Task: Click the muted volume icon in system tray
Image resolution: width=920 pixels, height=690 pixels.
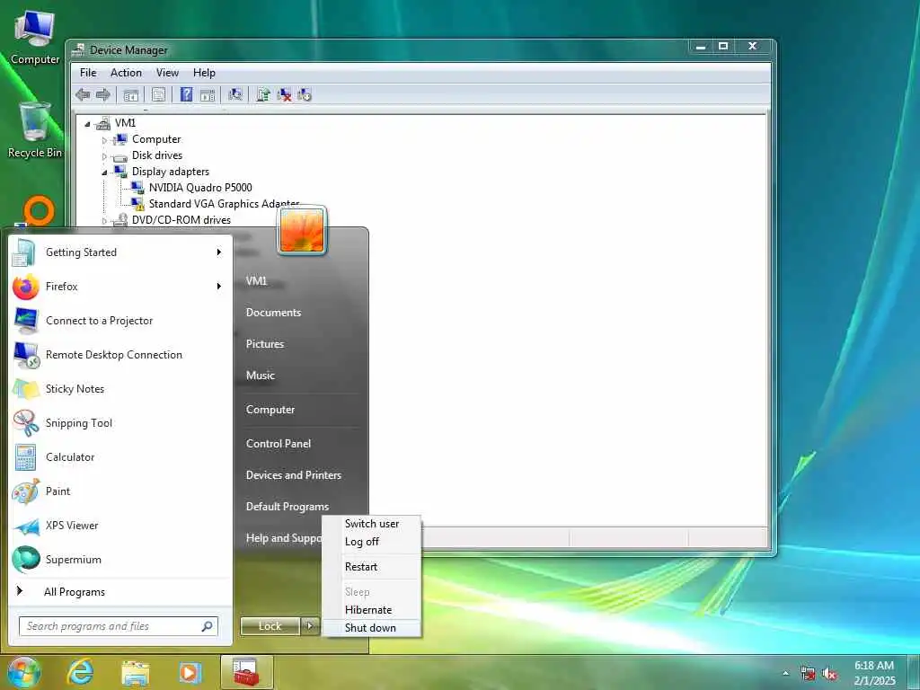Action: tap(828, 674)
